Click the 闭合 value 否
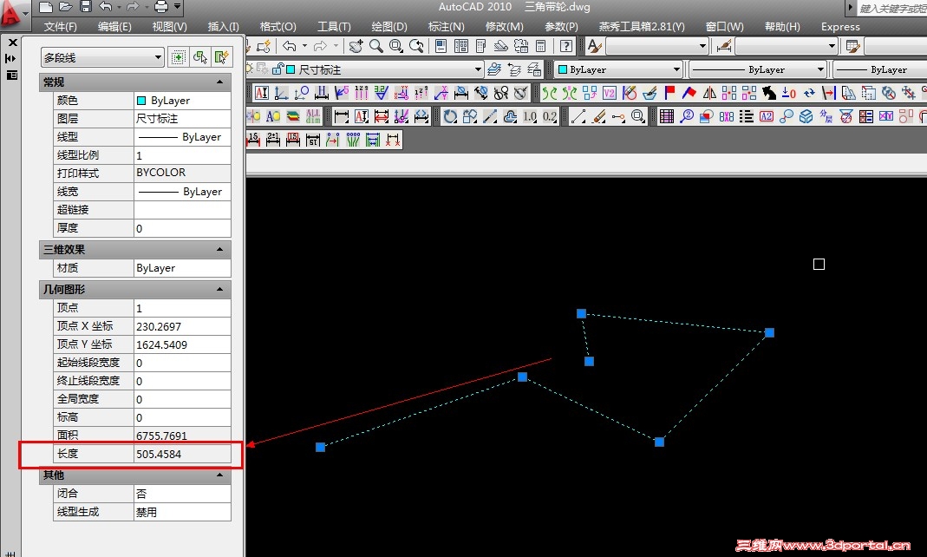The width and height of the screenshot is (927, 557). tap(182, 494)
